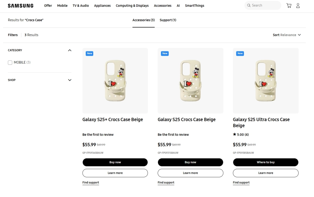Click the user account icon

tap(298, 6)
